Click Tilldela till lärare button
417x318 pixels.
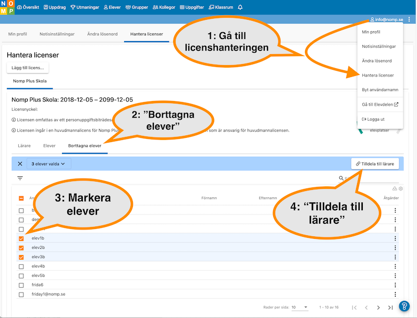375,164
